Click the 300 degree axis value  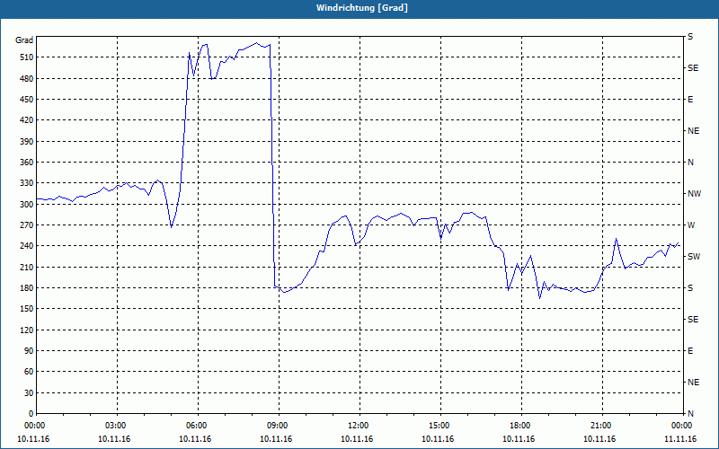pyautogui.click(x=27, y=205)
